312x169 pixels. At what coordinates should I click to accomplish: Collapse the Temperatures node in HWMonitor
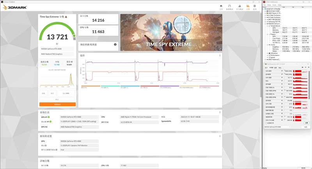[268, 26]
